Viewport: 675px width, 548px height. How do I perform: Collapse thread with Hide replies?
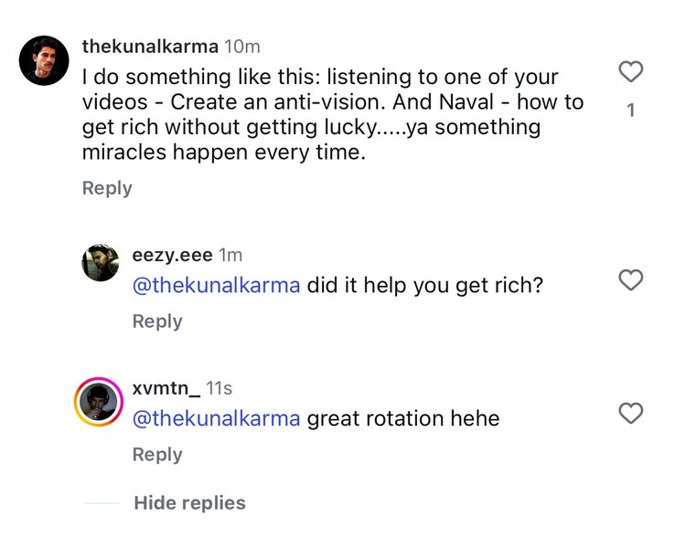[x=189, y=503]
